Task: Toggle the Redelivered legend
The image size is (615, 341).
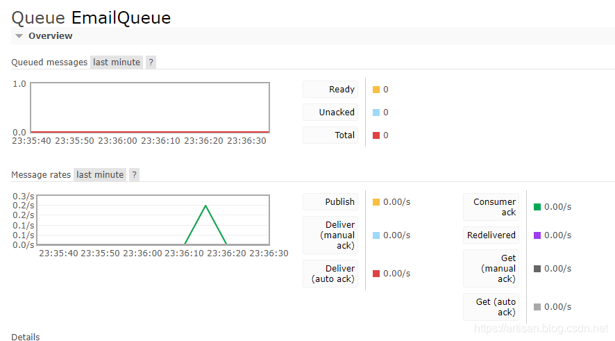Action: click(x=491, y=235)
